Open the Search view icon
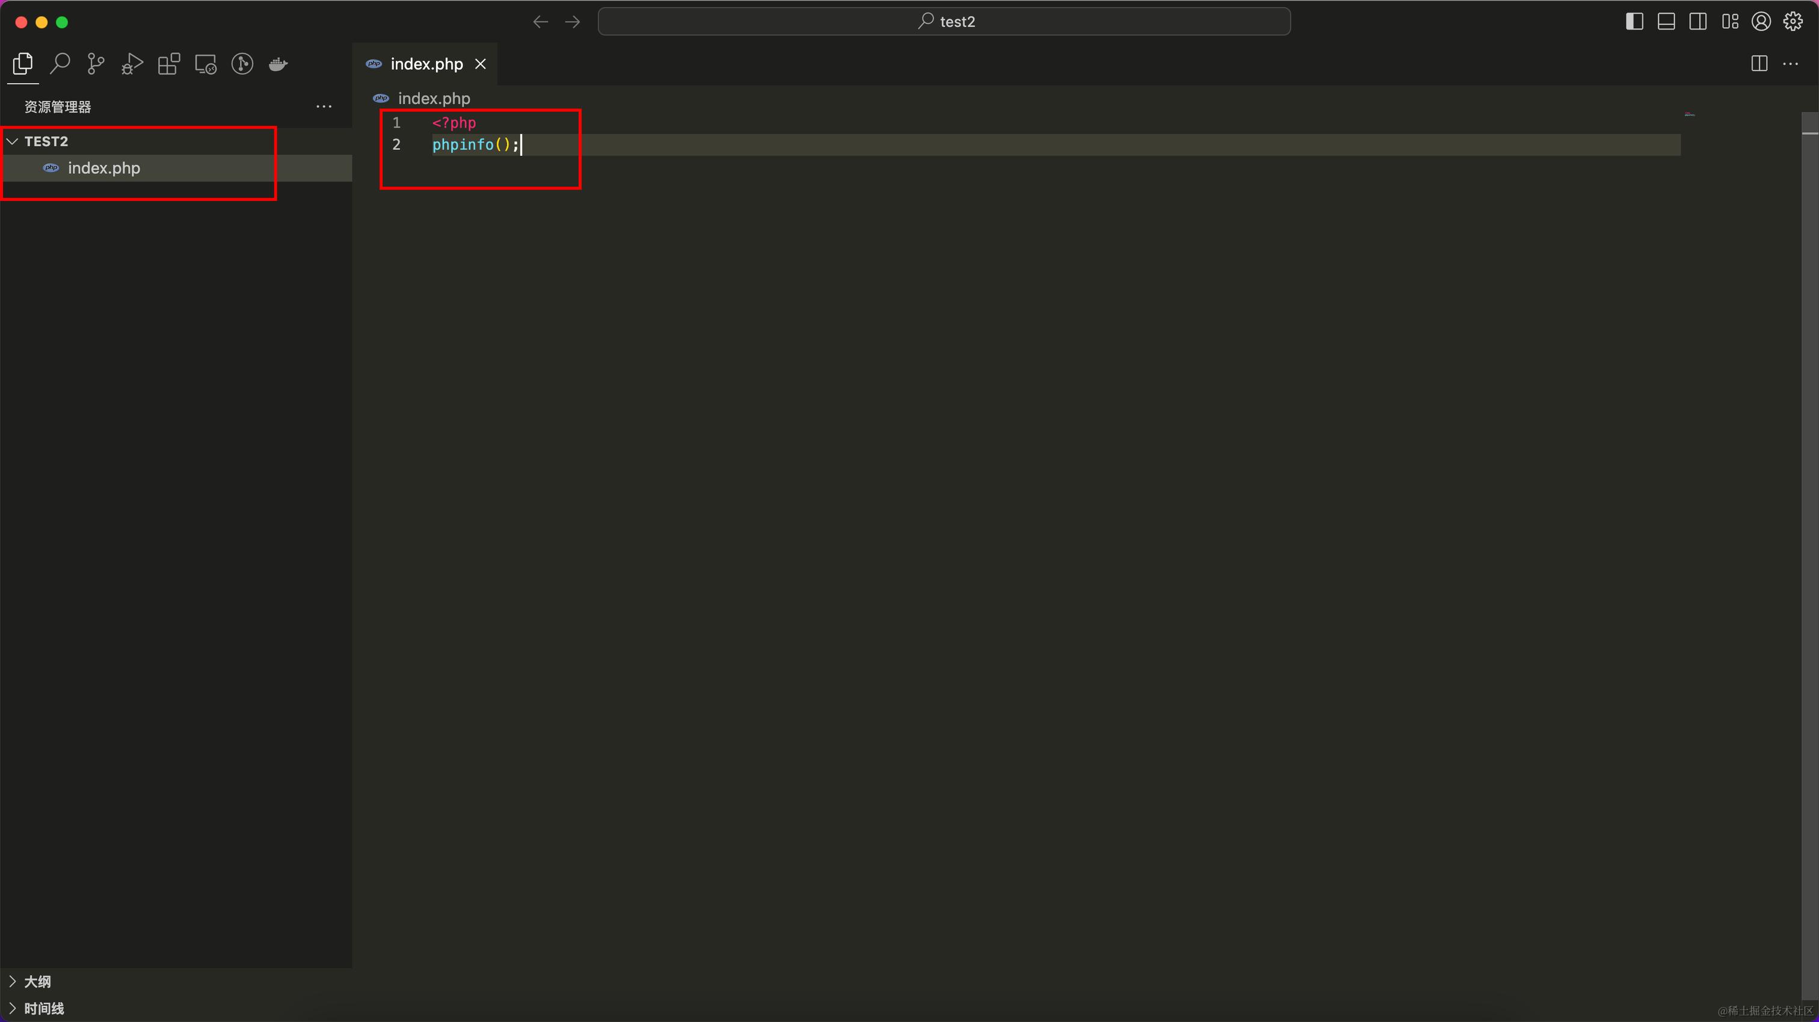 coord(60,64)
